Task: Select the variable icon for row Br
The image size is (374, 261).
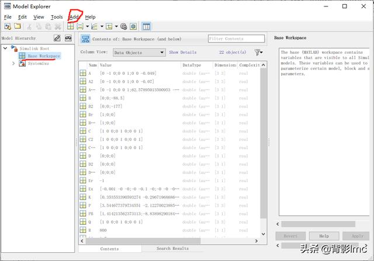Action: pos(83,114)
